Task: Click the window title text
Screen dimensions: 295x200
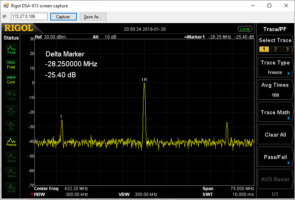Action: pos(39,6)
